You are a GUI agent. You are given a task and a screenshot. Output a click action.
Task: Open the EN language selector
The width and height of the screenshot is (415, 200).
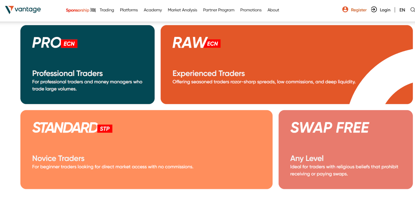(402, 10)
